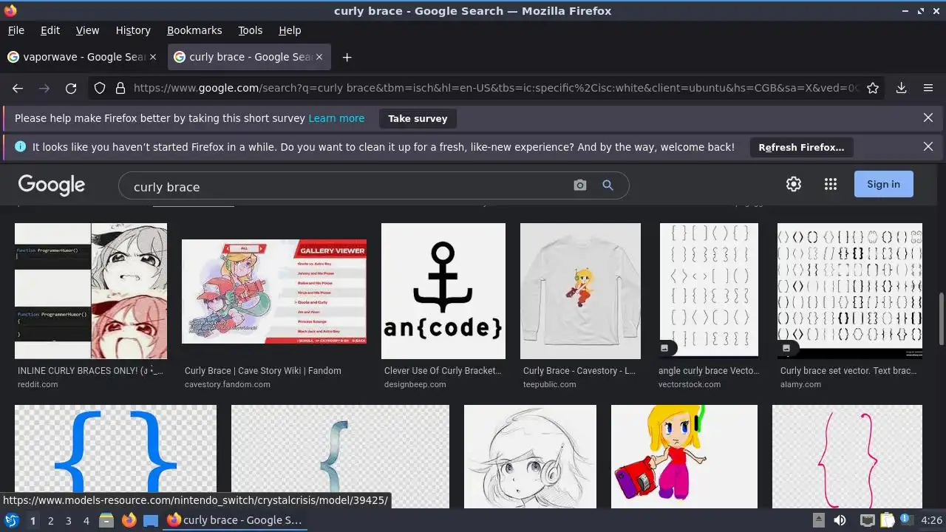
Task: Open the tracking protection shield icon
Action: [100, 88]
